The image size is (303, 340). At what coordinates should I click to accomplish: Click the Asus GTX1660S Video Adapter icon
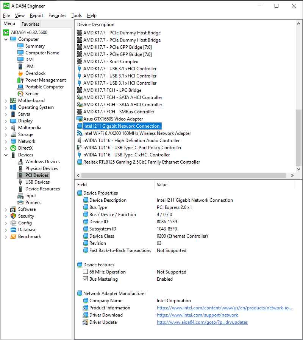coord(80,119)
